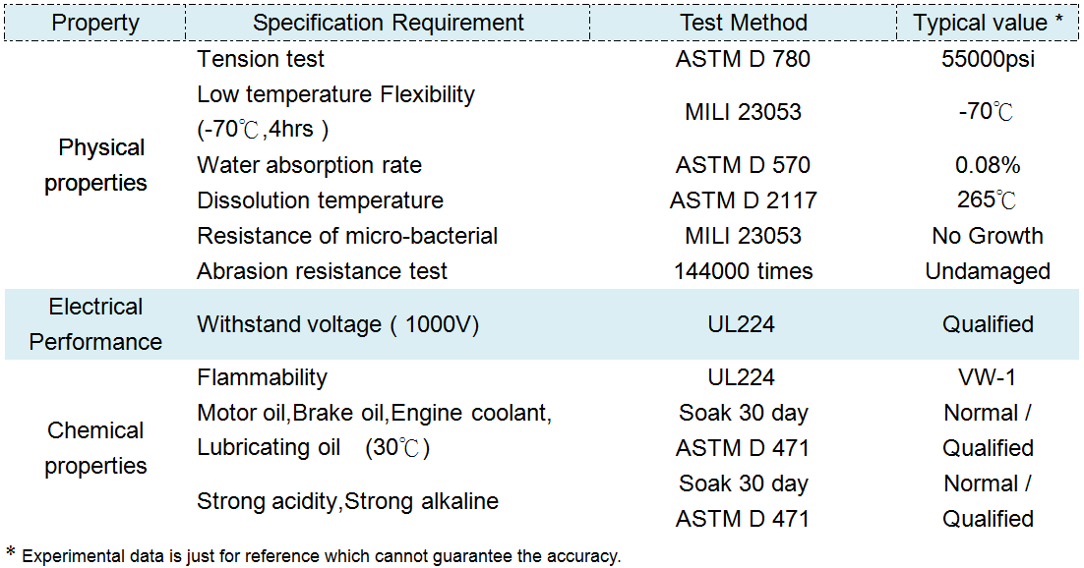
Task: Select the Typical value header cell
Action: click(988, 23)
